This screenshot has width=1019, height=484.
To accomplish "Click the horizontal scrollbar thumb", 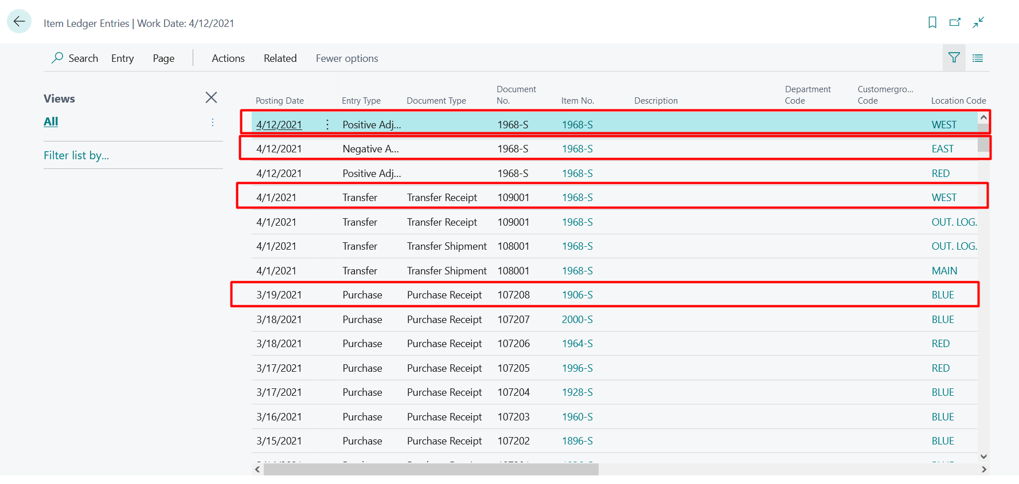I will [431, 469].
